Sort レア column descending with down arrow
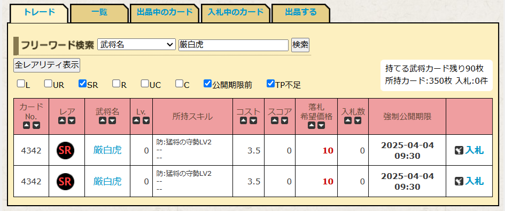Screen dimensions: 505x211 pyautogui.click(x=72, y=120)
